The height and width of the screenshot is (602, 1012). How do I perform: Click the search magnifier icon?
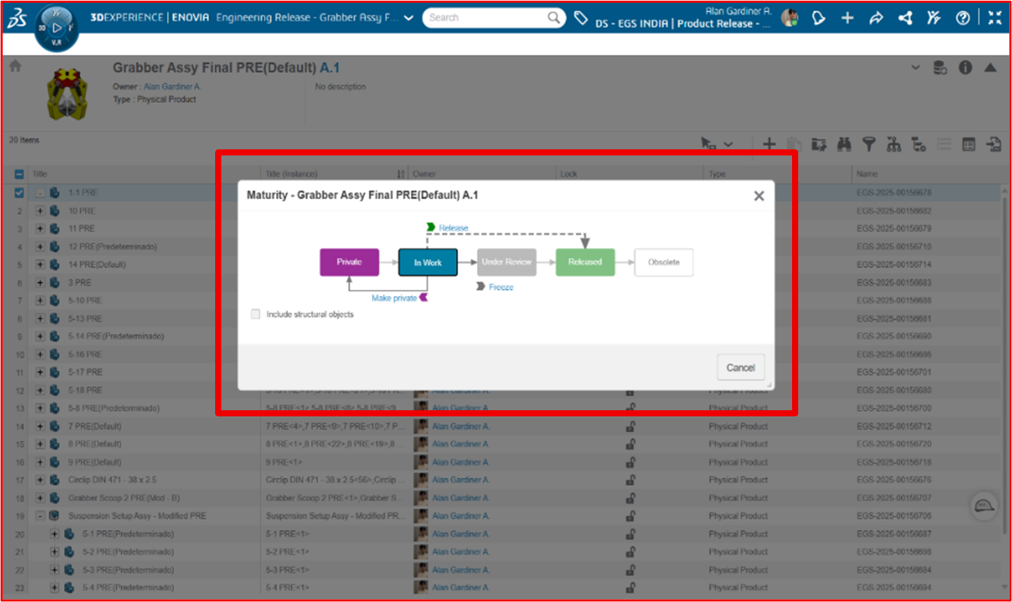coord(554,18)
